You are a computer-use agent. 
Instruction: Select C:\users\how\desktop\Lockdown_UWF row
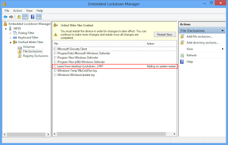point(115,66)
